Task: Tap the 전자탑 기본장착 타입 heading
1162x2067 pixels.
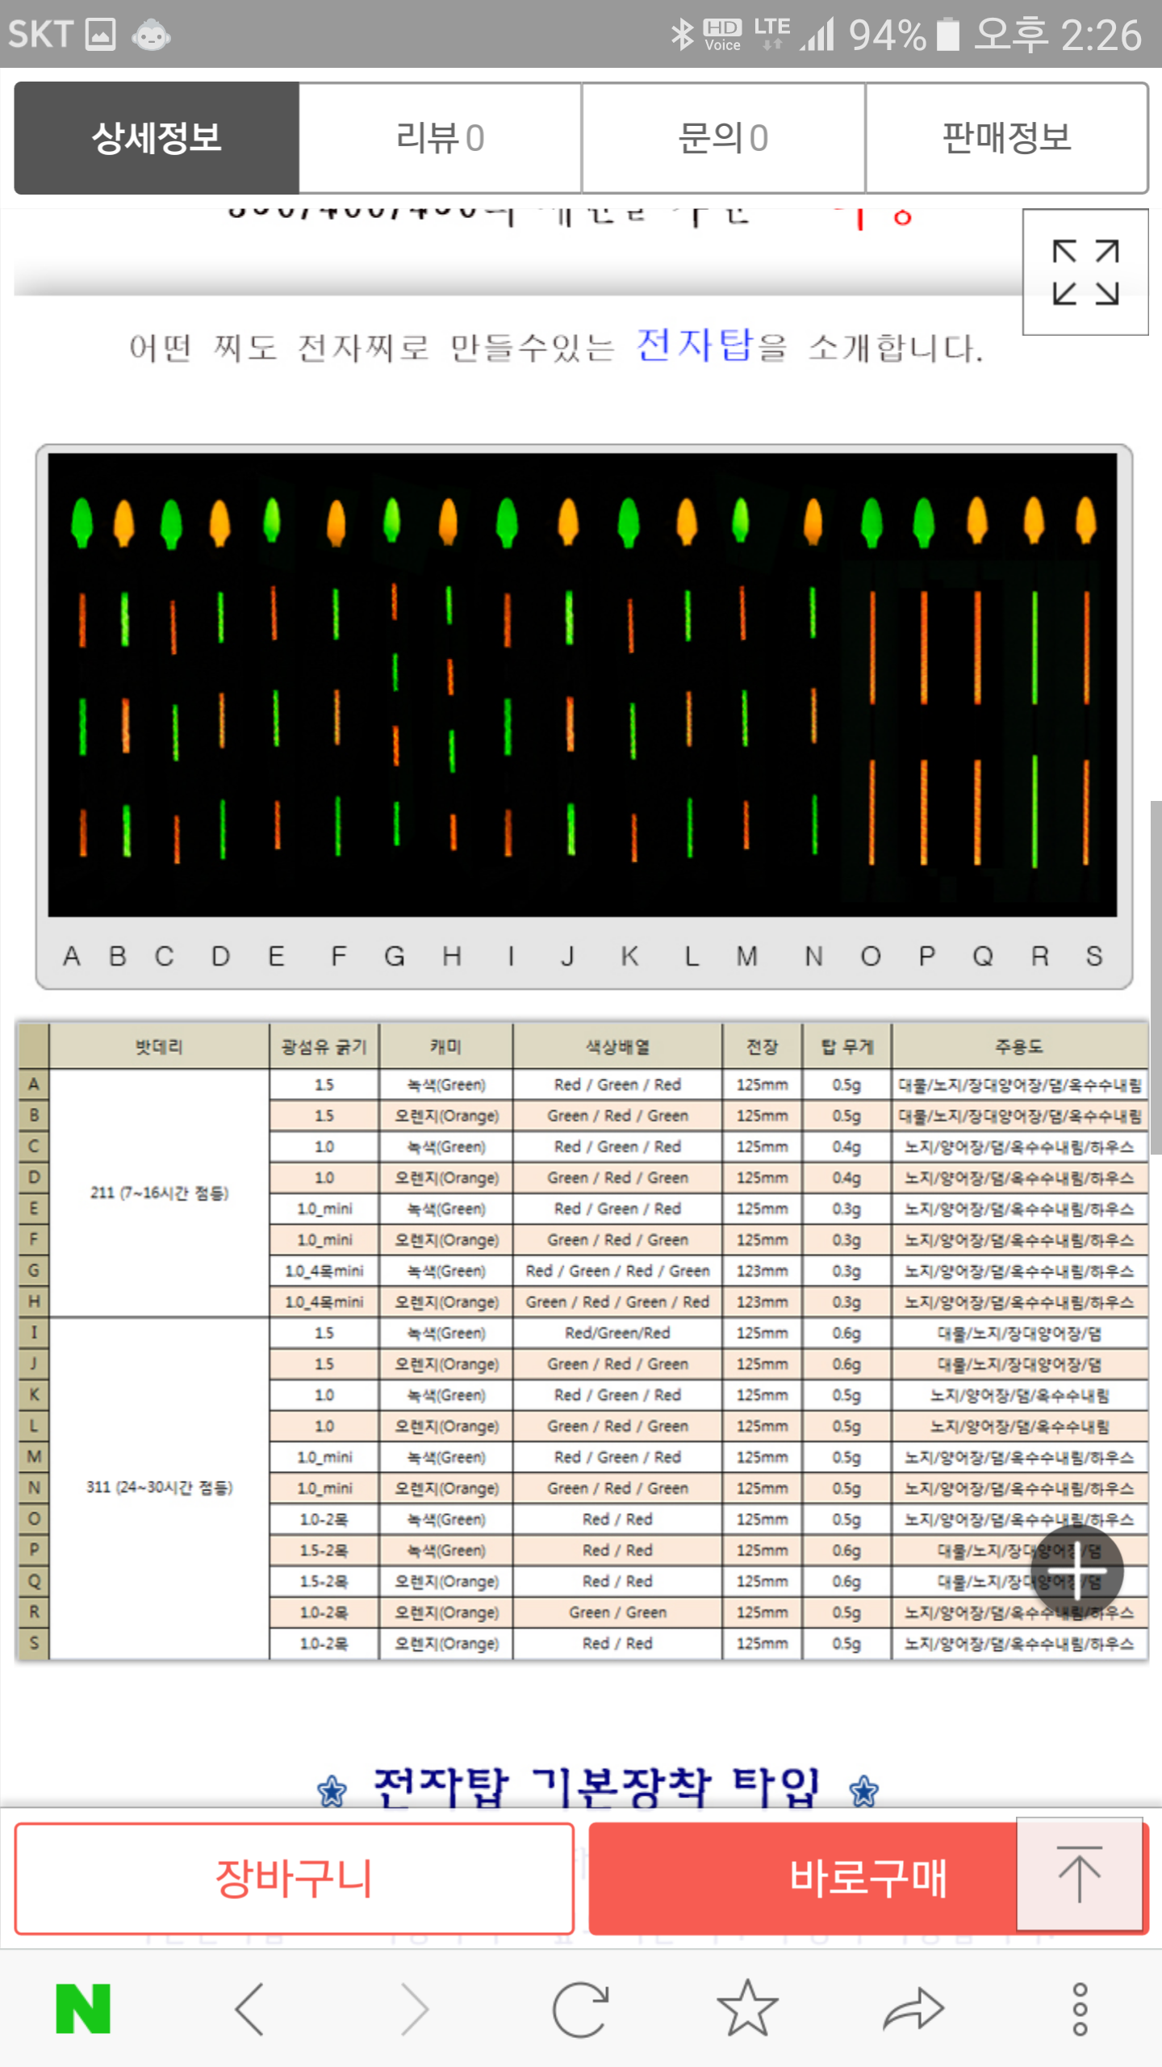Action: point(597,1788)
